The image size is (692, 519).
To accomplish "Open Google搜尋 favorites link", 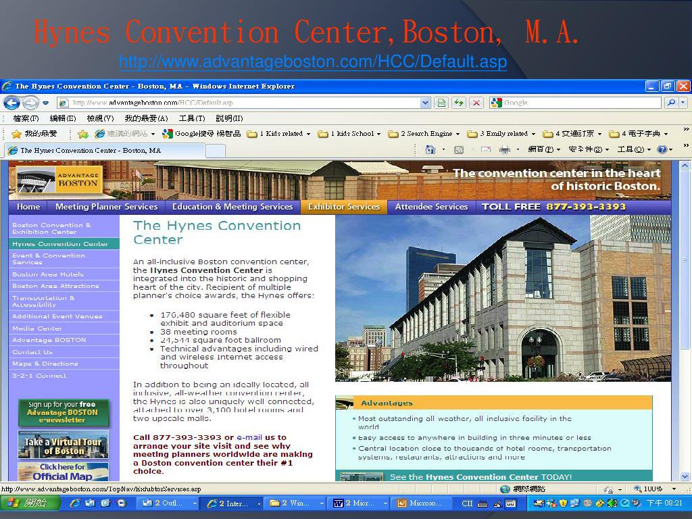I will (x=201, y=134).
